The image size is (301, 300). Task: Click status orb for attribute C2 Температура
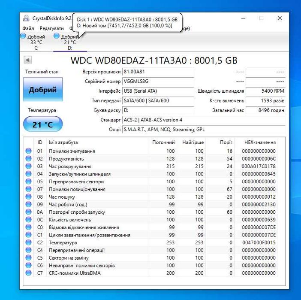point(28,242)
